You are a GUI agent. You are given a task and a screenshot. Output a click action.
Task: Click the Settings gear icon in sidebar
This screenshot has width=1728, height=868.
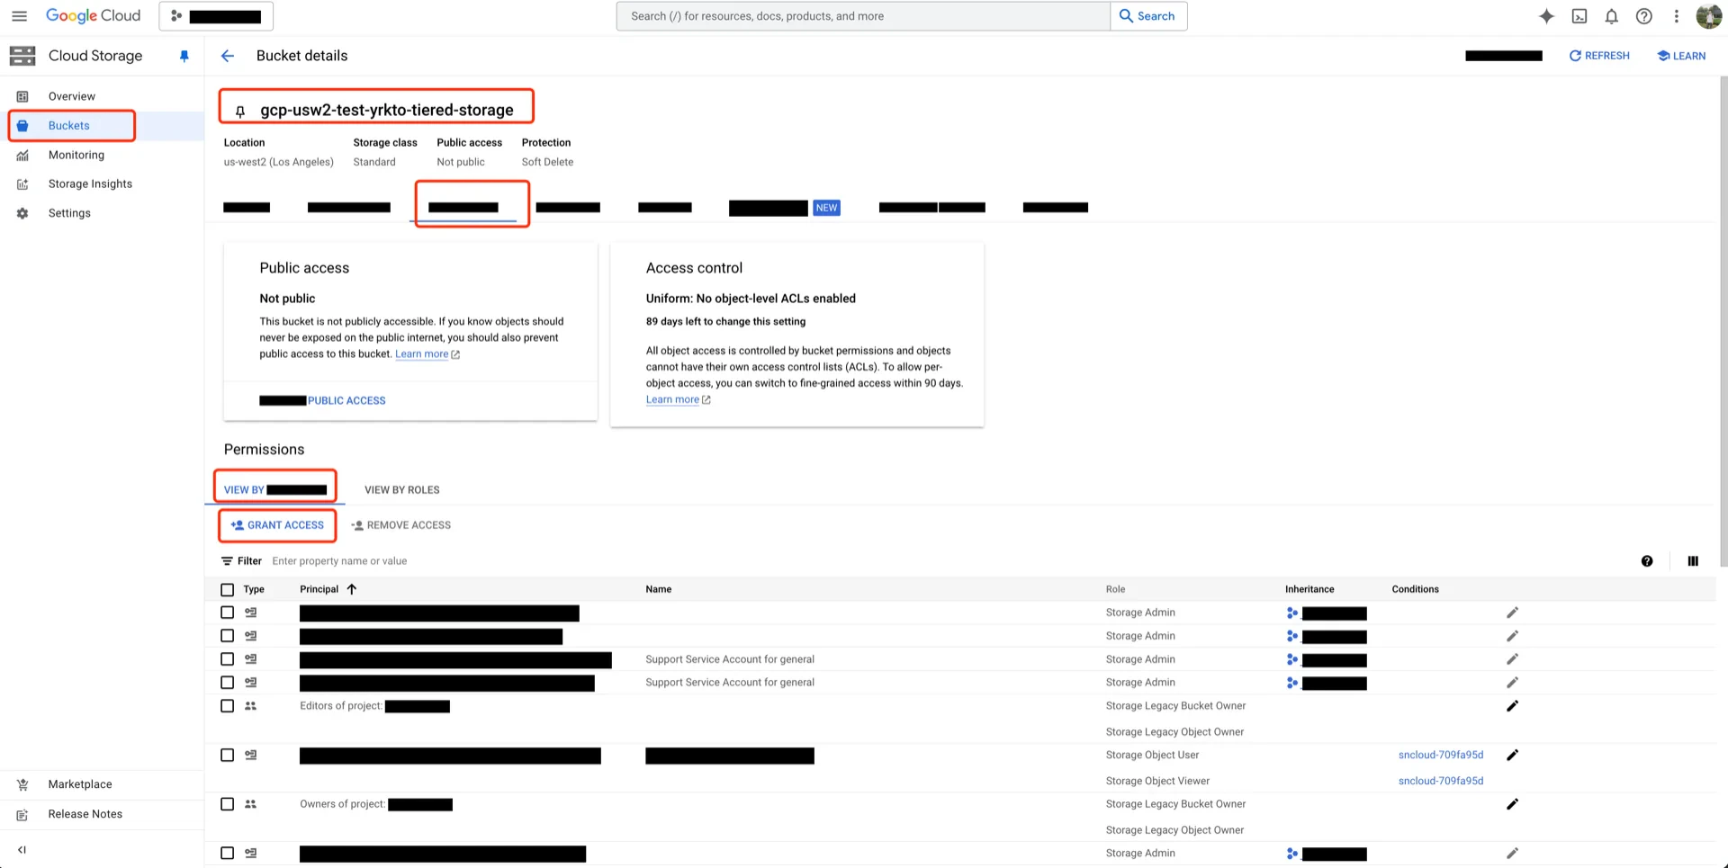[x=22, y=213]
